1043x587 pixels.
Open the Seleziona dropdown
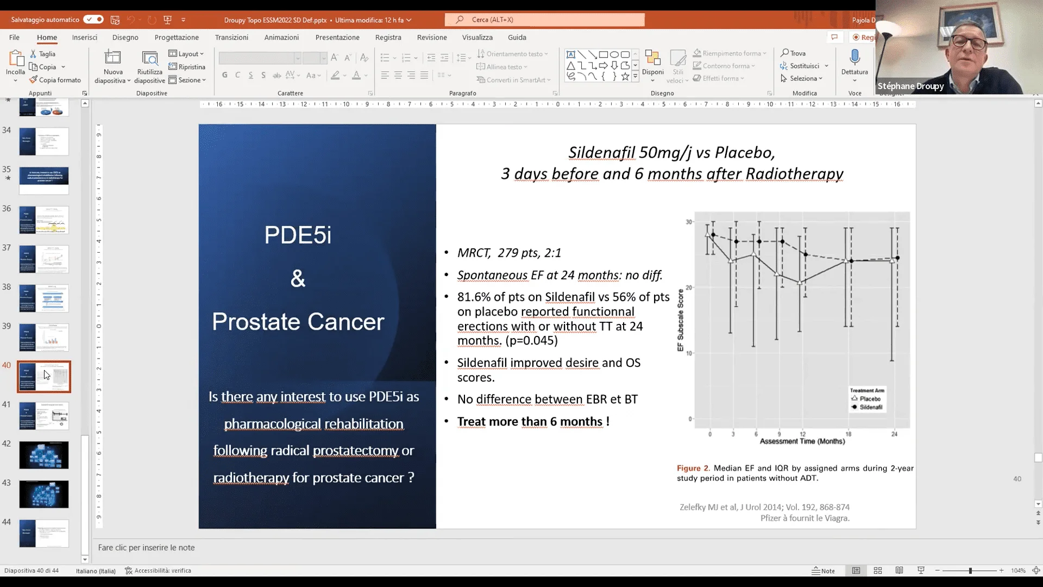tap(802, 78)
